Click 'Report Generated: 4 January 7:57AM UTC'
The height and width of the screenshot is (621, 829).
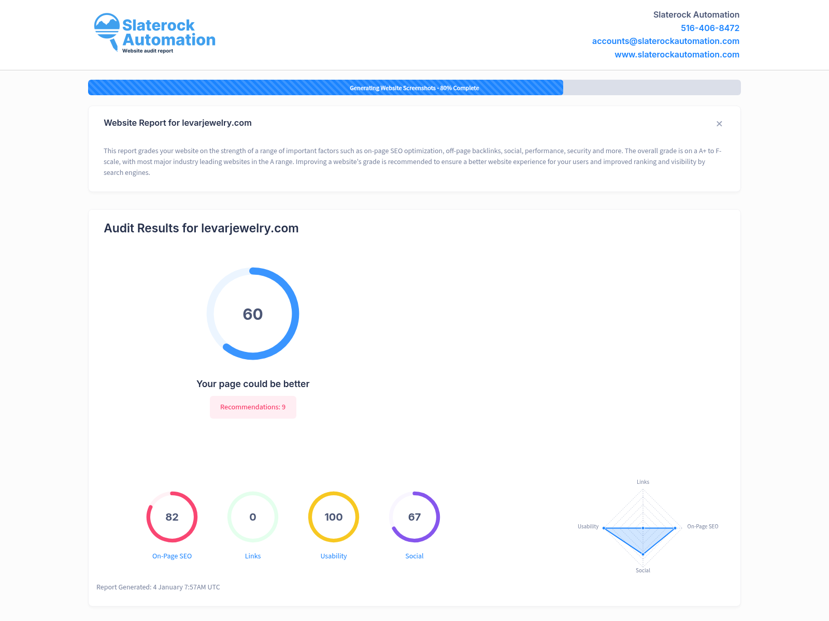click(158, 587)
